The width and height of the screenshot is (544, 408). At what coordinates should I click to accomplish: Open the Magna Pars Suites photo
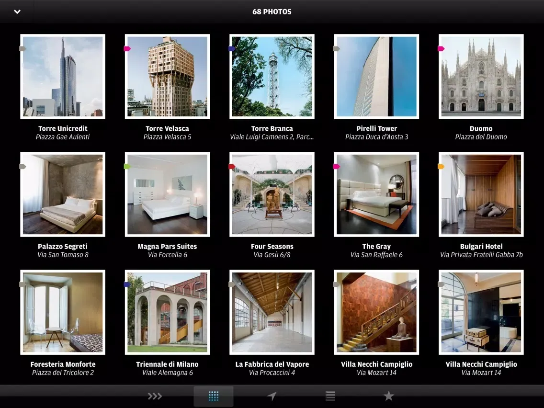(167, 194)
